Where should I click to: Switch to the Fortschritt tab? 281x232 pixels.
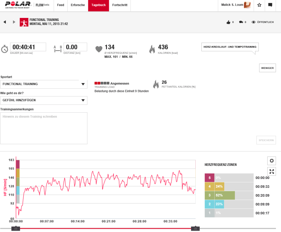point(120,5)
